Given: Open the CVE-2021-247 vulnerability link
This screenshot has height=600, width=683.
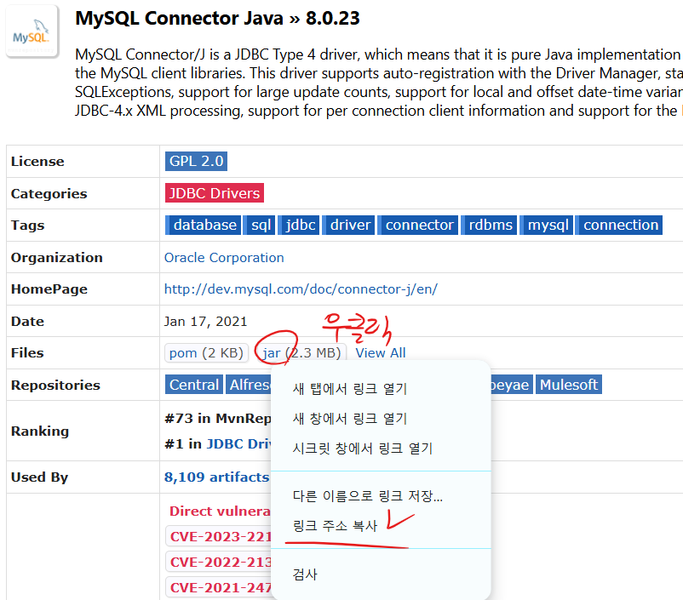Looking at the screenshot, I should [x=219, y=587].
